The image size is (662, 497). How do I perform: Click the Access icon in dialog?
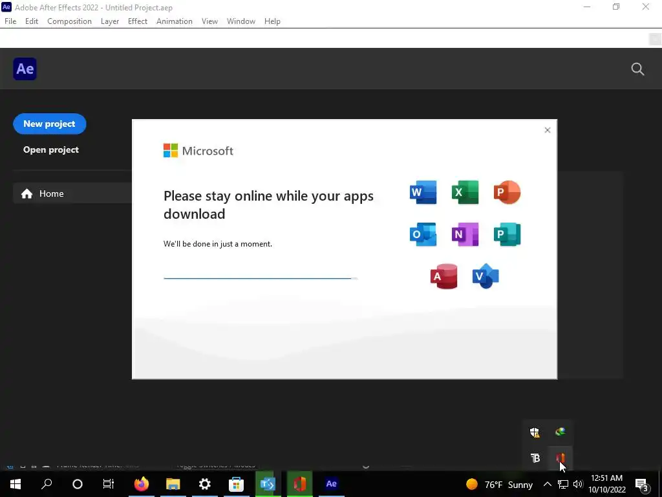[x=443, y=276]
